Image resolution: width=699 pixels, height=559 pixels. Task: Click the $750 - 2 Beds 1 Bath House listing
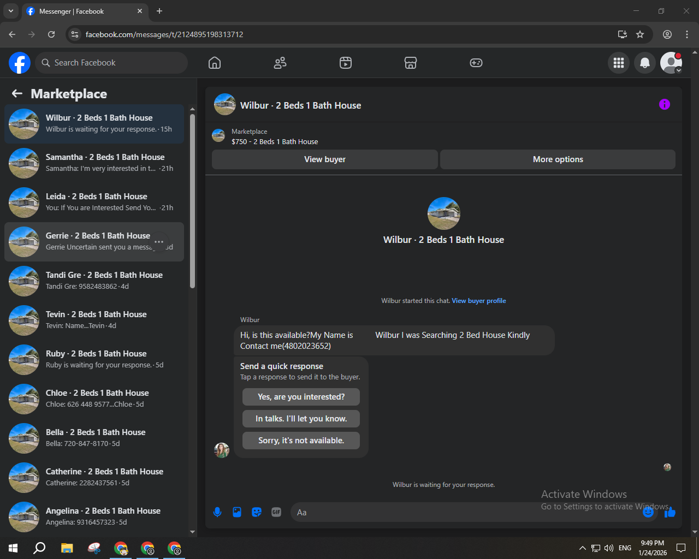[275, 142]
